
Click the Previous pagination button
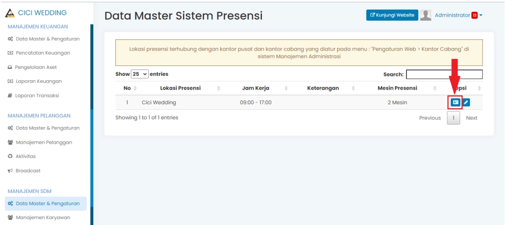click(x=430, y=118)
